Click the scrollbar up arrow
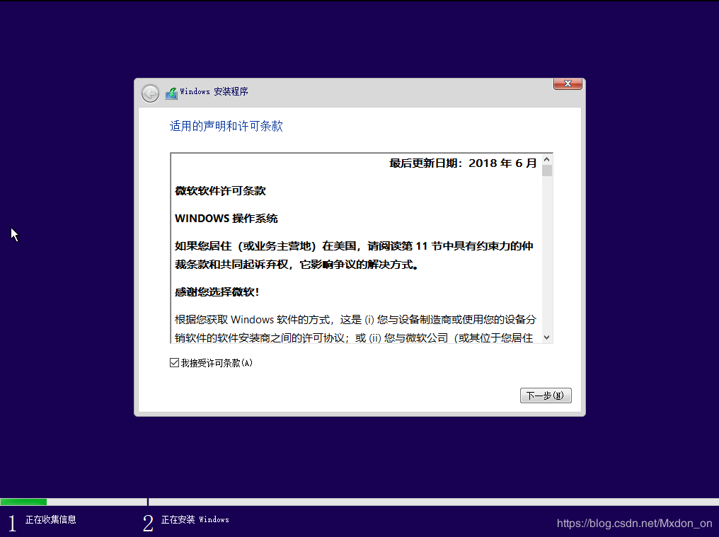This screenshot has height=537, width=719. (x=547, y=160)
